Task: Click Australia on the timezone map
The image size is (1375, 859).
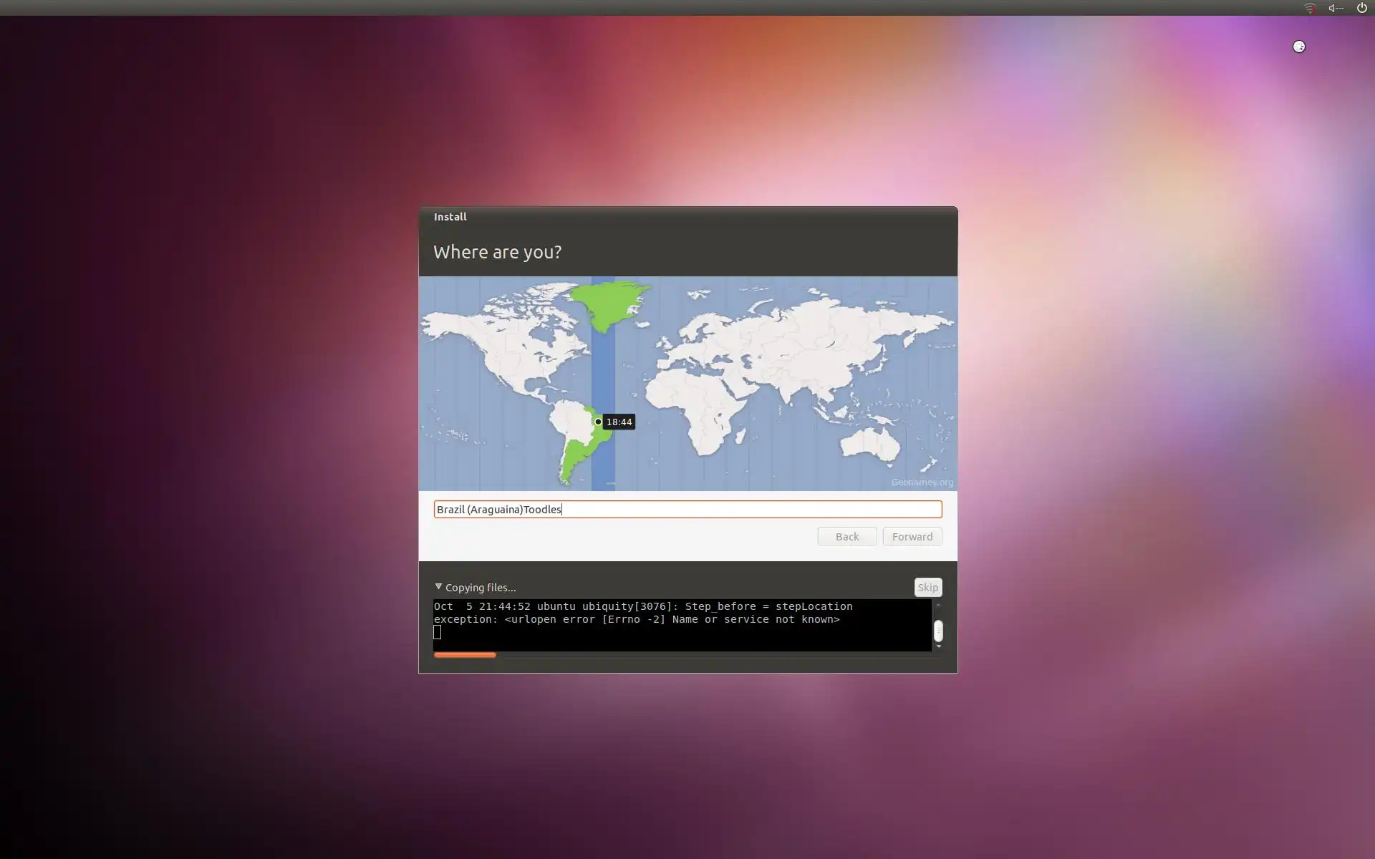Action: coord(870,444)
